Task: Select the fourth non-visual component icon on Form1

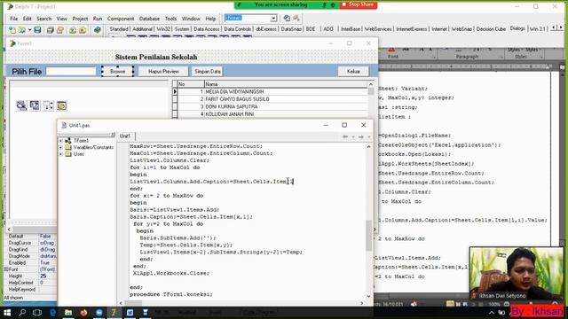Action: tap(61, 105)
